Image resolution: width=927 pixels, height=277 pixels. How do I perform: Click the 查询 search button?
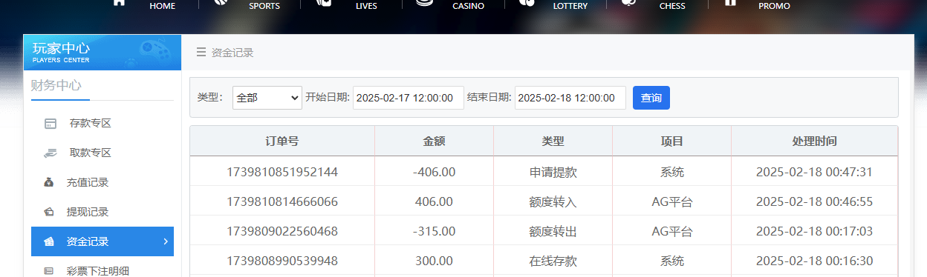tap(651, 98)
